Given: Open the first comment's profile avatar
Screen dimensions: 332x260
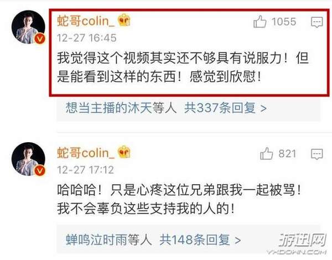Looking at the screenshot, I should (28, 27).
